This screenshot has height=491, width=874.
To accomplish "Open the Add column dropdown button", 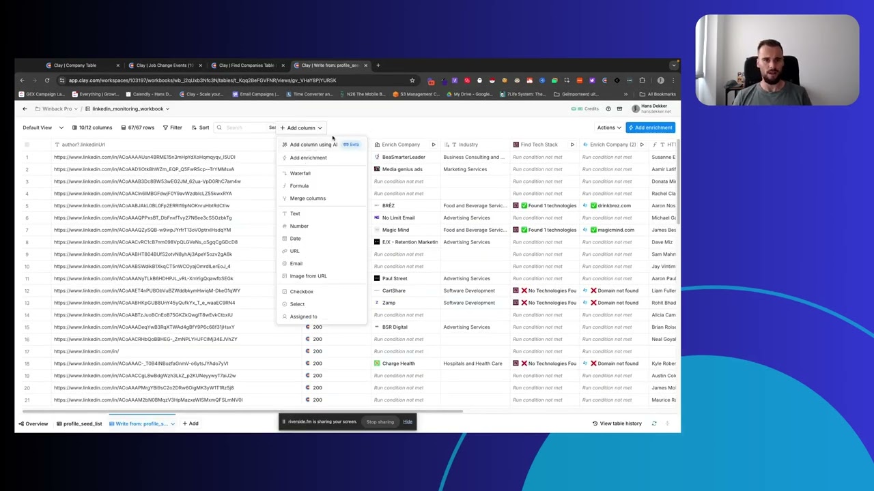I will (301, 128).
